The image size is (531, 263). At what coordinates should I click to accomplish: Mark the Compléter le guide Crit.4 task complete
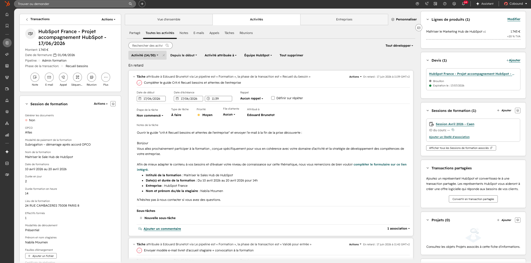139,83
